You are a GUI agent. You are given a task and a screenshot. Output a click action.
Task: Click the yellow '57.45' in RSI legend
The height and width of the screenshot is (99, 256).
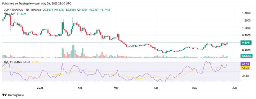(x=35, y=62)
